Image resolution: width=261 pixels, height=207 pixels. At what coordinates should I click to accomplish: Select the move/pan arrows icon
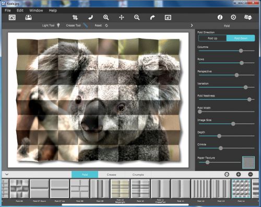[x=122, y=17]
